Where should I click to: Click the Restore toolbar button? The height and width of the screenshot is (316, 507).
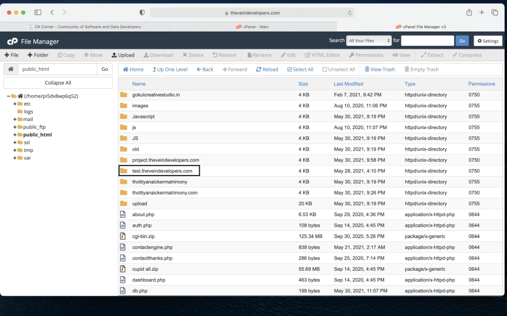224,55
